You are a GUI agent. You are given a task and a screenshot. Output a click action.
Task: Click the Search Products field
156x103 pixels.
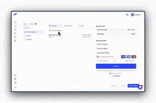coord(70,30)
